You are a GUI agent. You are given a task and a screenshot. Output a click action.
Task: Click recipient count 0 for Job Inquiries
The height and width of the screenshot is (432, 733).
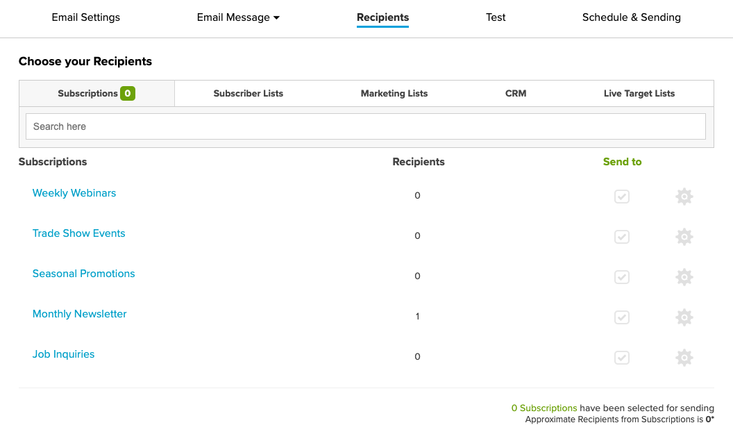coord(417,357)
